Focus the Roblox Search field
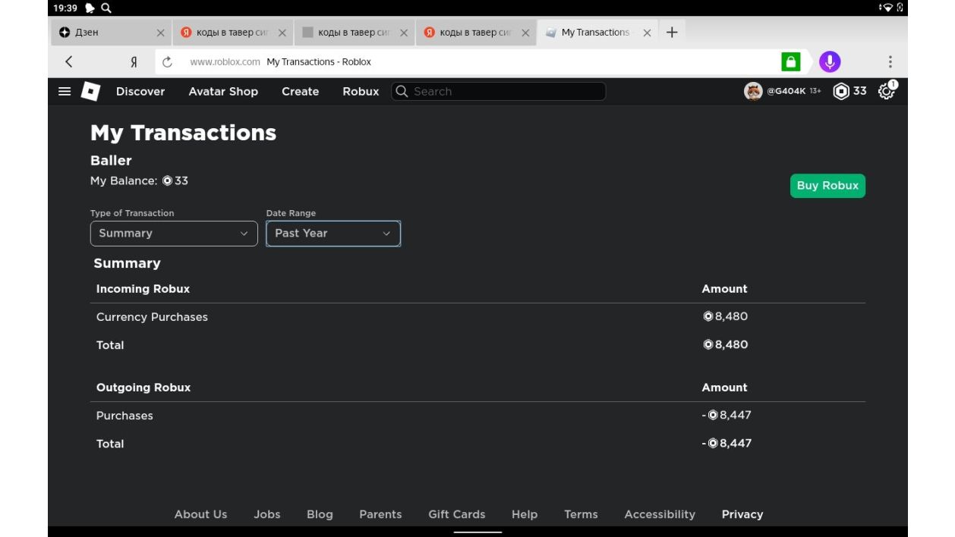Viewport: 955px width, 537px height. (x=499, y=91)
